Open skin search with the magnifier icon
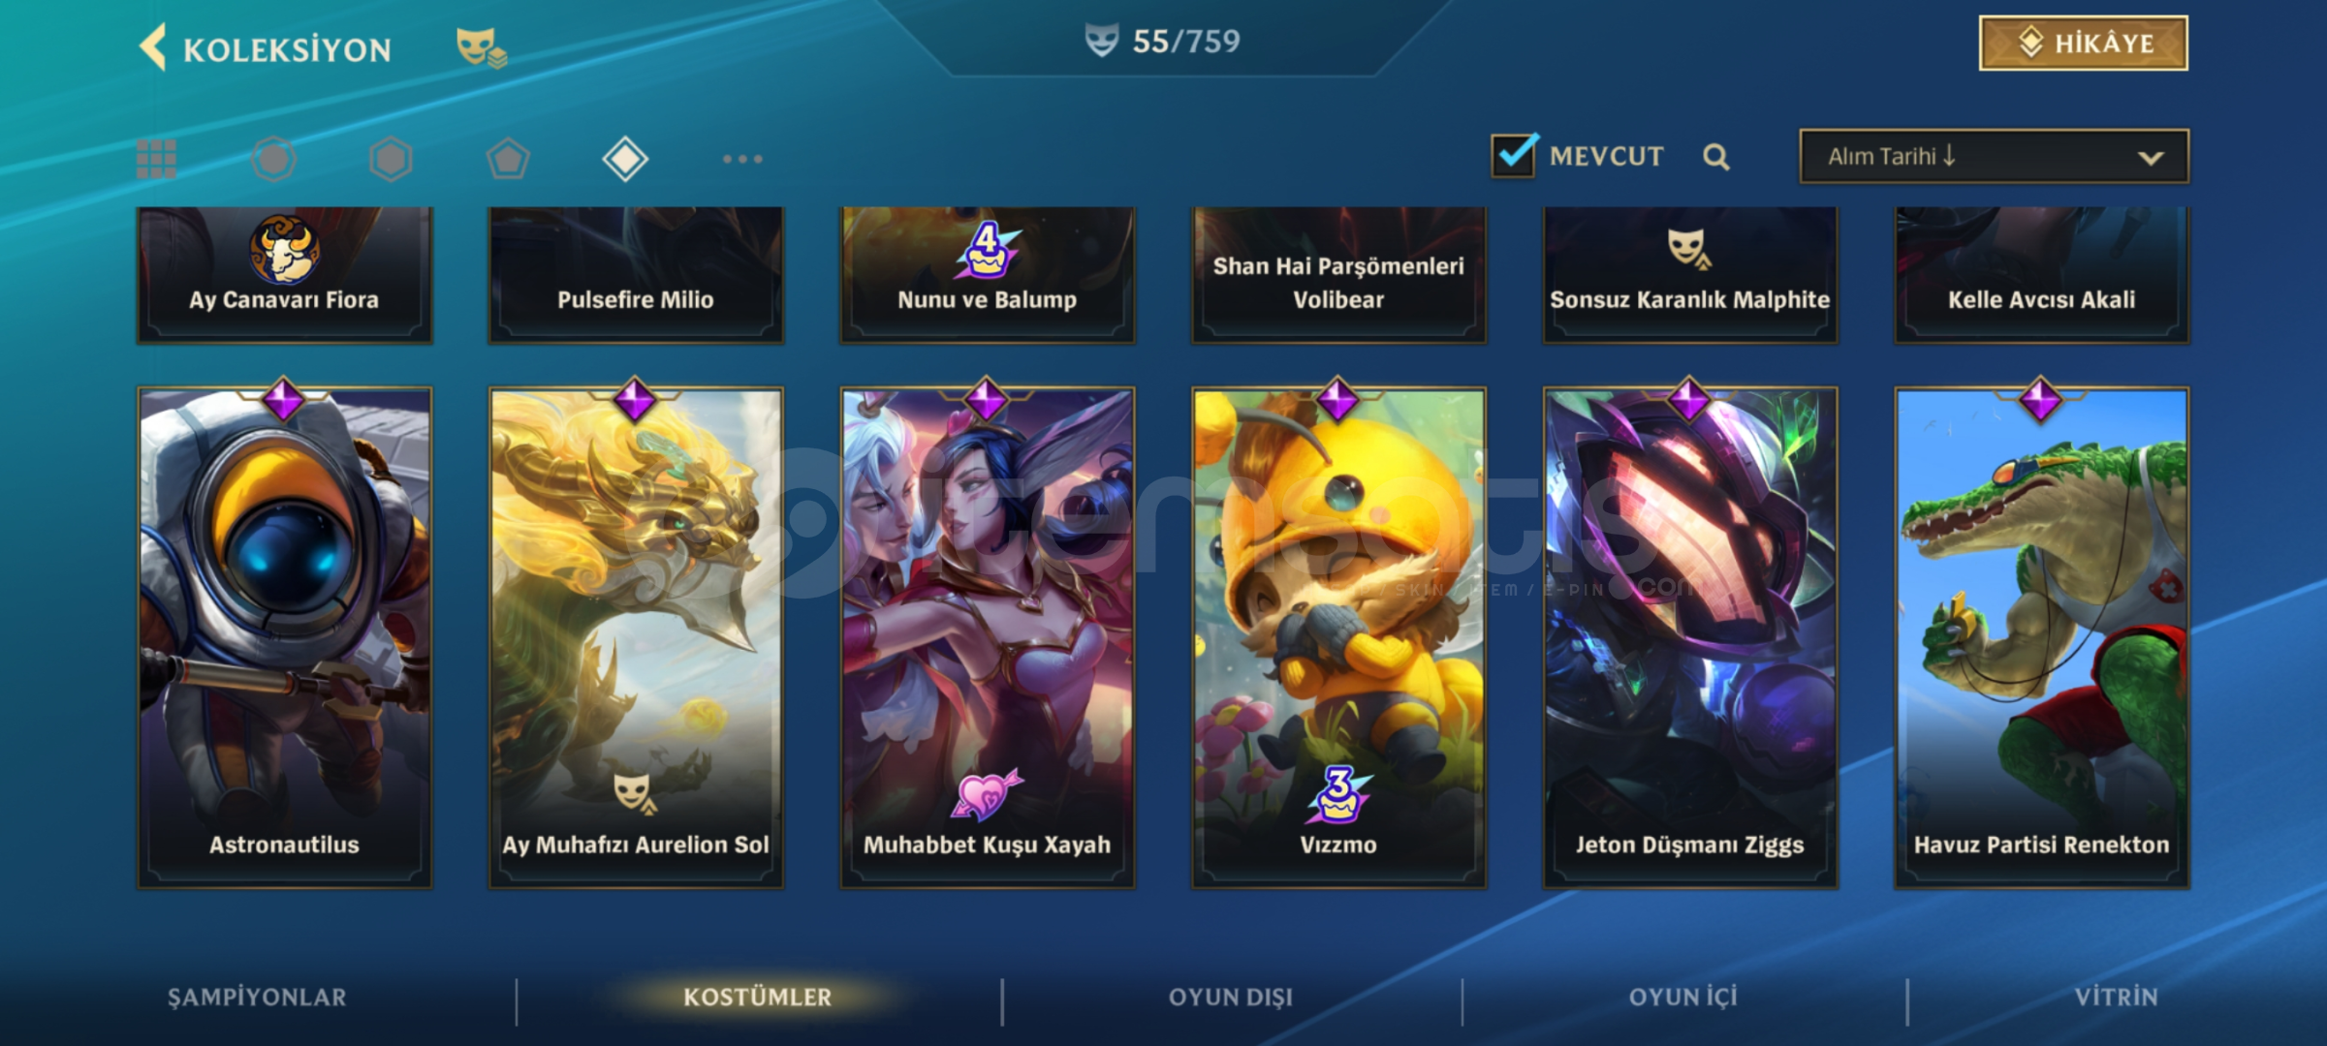The height and width of the screenshot is (1046, 2327). 1715,157
